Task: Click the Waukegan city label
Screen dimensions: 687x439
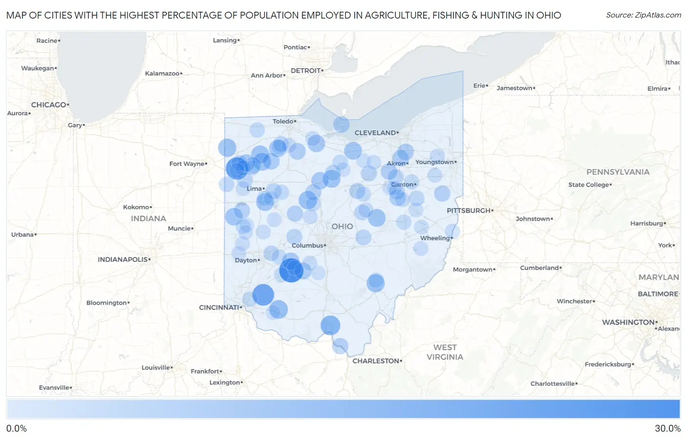Action: tap(38, 68)
